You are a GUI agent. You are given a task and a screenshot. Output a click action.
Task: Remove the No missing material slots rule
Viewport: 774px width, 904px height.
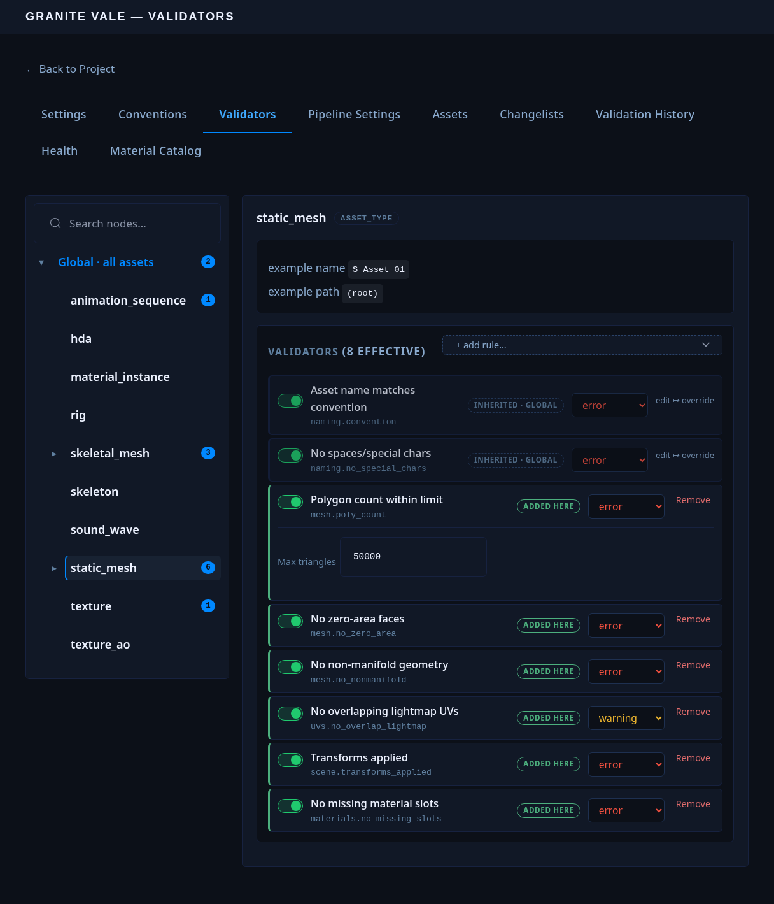pyautogui.click(x=693, y=804)
